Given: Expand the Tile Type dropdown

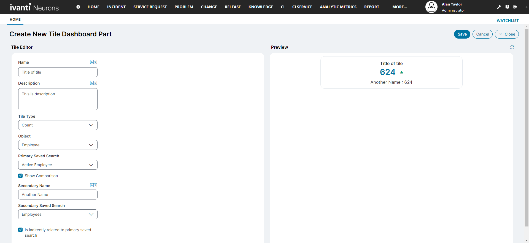Looking at the screenshot, I should (58, 125).
